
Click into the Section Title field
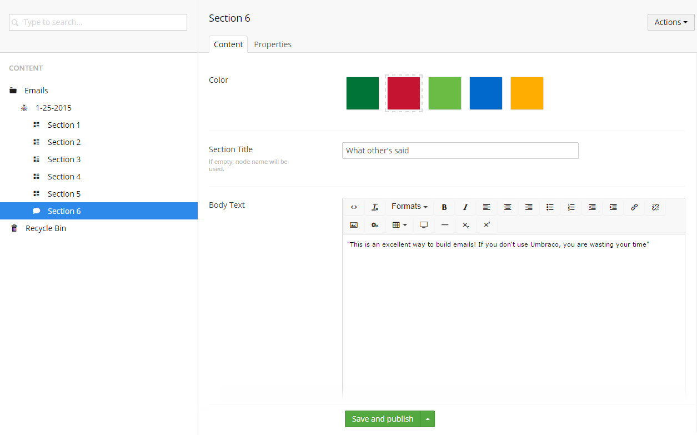(x=460, y=151)
